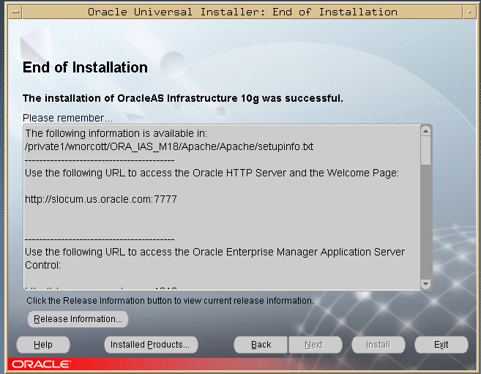
Task: Select the URL http://slocum.us.oracle.com:7777
Action: [x=101, y=199]
